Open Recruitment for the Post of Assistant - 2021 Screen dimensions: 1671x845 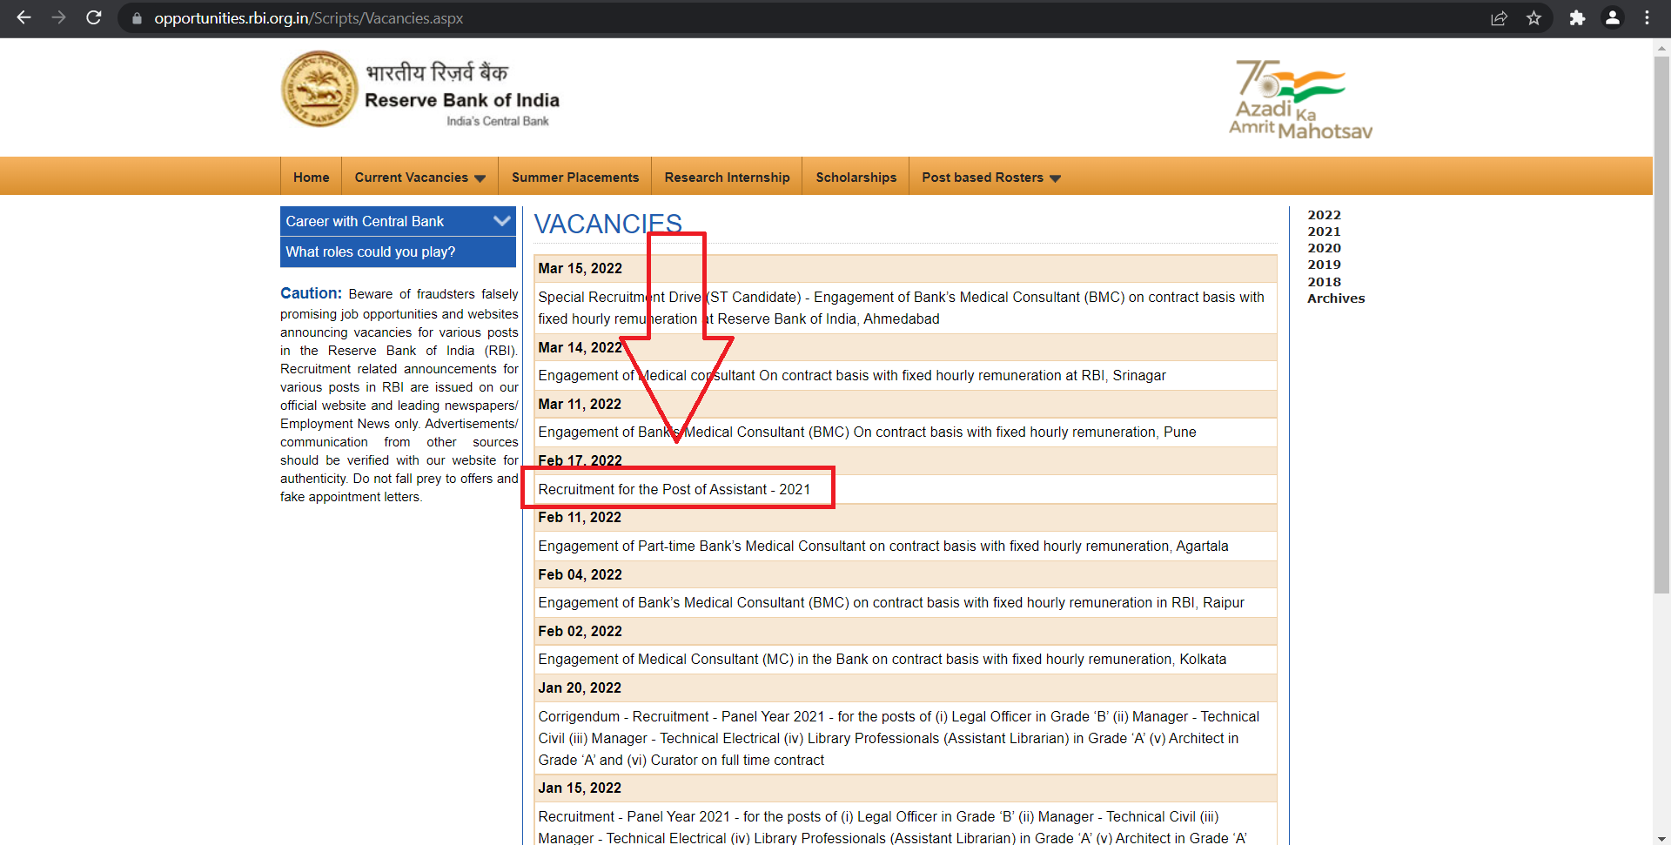click(x=674, y=489)
